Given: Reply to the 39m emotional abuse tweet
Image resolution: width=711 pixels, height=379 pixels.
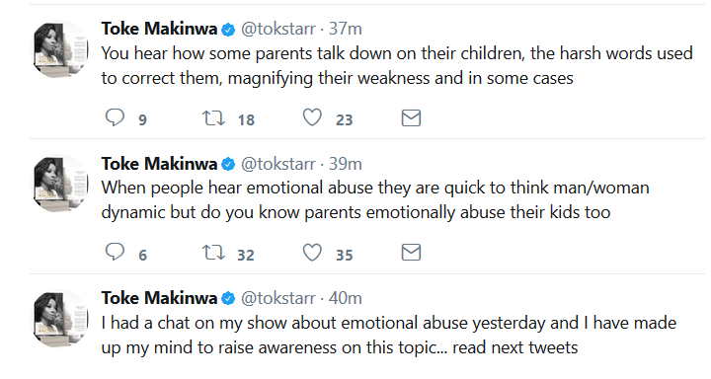Looking at the screenshot, I should tap(115, 252).
